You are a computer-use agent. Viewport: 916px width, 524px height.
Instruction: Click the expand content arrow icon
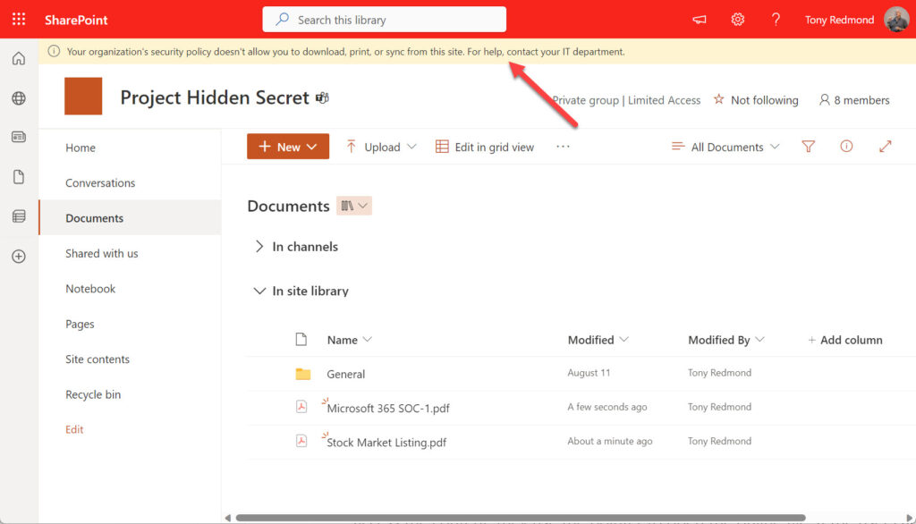point(885,147)
